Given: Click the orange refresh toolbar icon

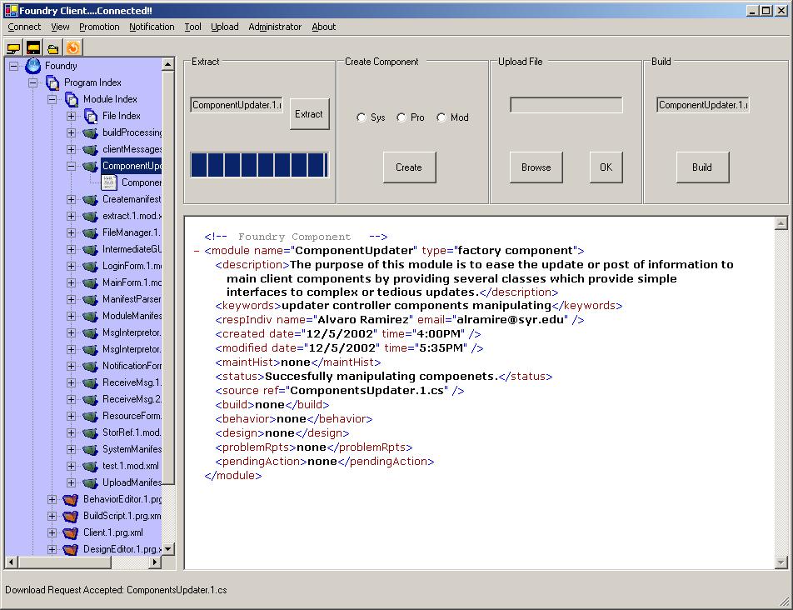Looking at the screenshot, I should [73, 48].
